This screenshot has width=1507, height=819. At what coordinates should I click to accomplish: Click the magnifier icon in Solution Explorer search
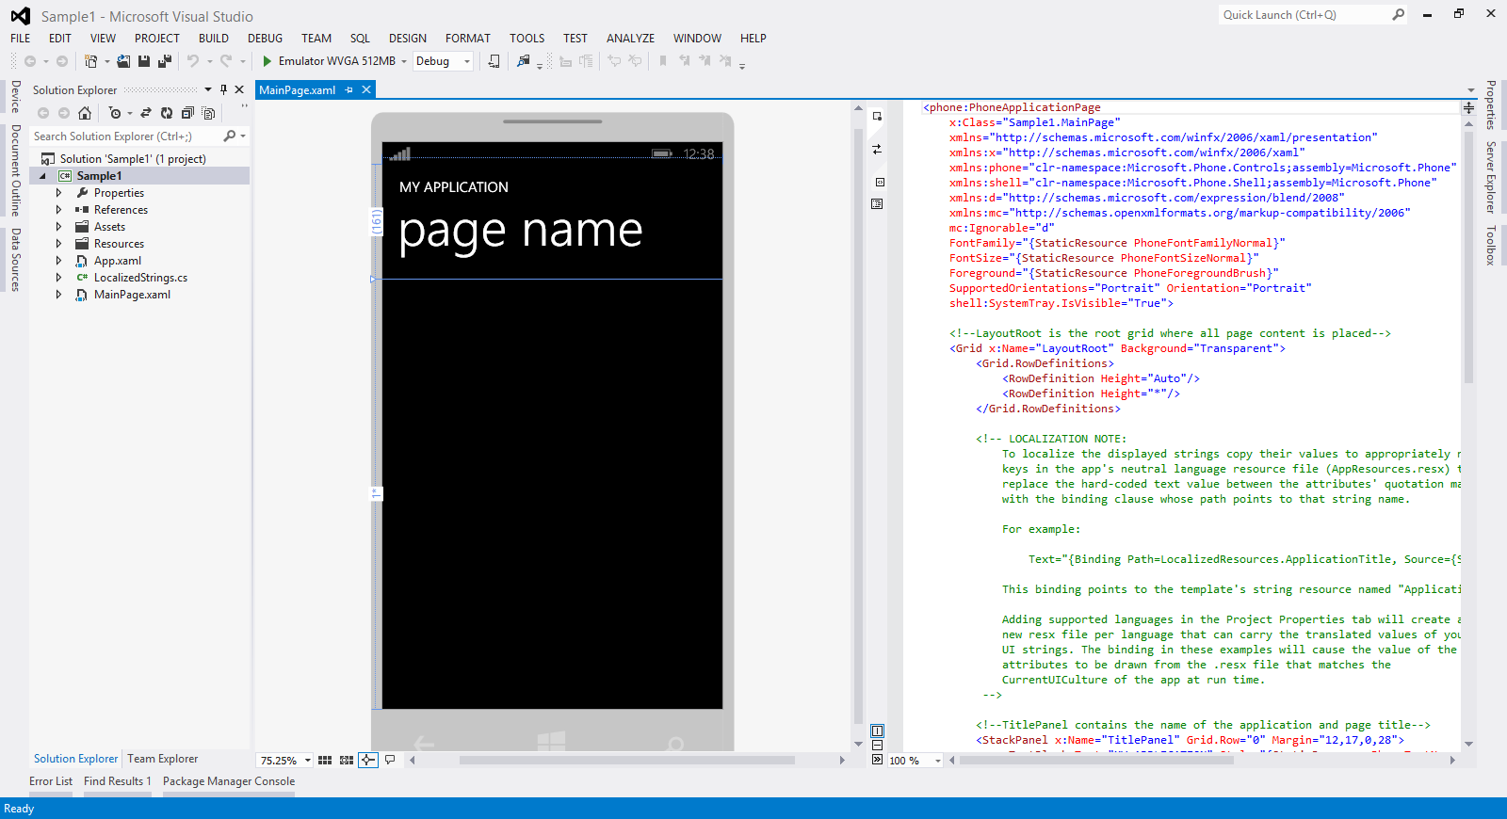coord(230,136)
